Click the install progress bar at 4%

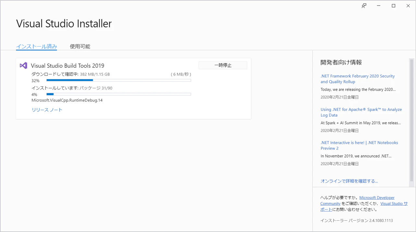[x=119, y=94]
